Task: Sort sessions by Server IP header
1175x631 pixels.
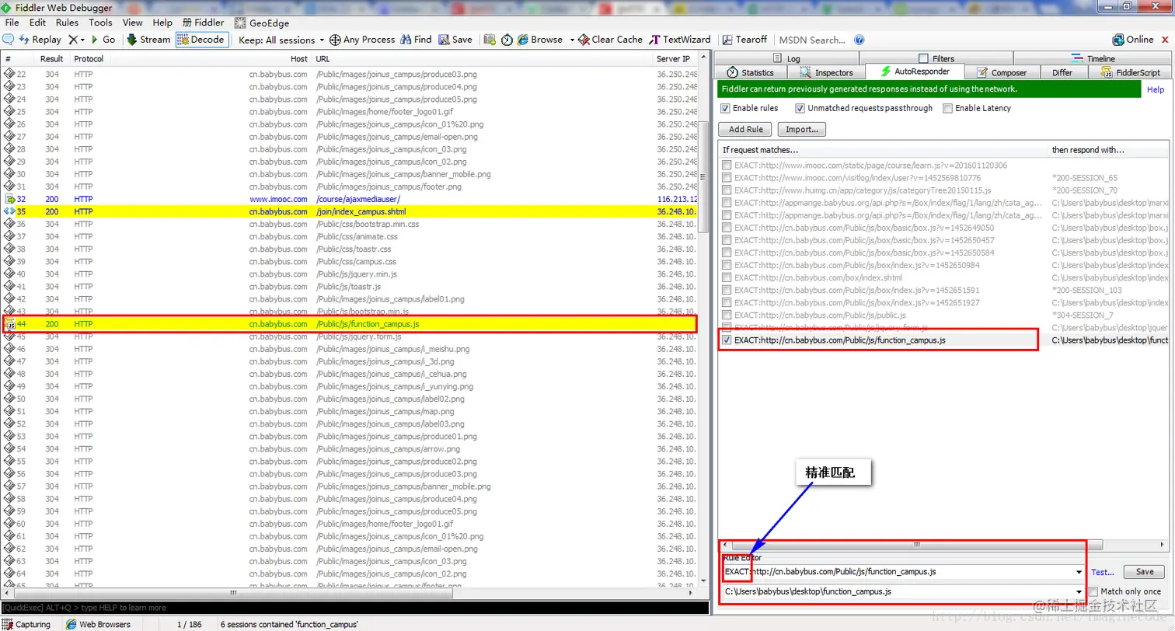Action: [x=674, y=59]
